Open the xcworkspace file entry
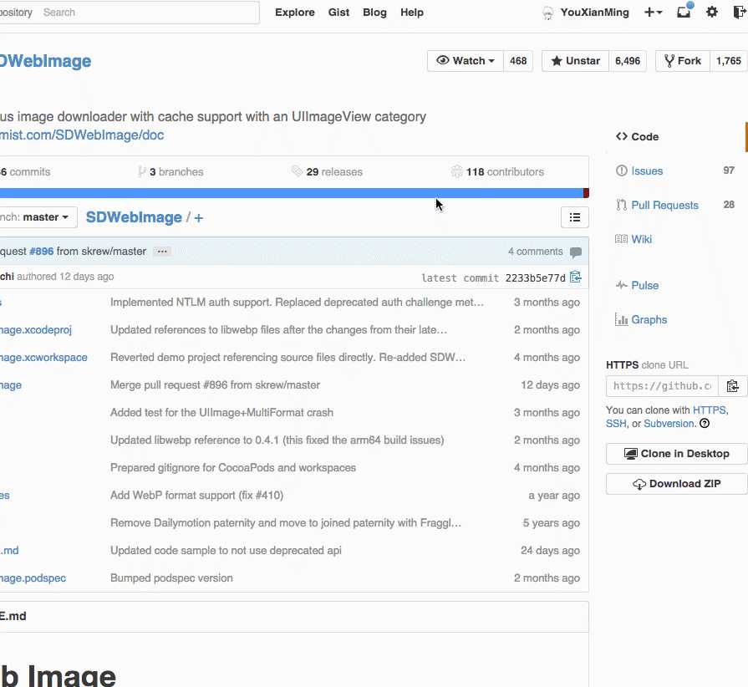Image resolution: width=748 pixels, height=687 pixels. 43,358
